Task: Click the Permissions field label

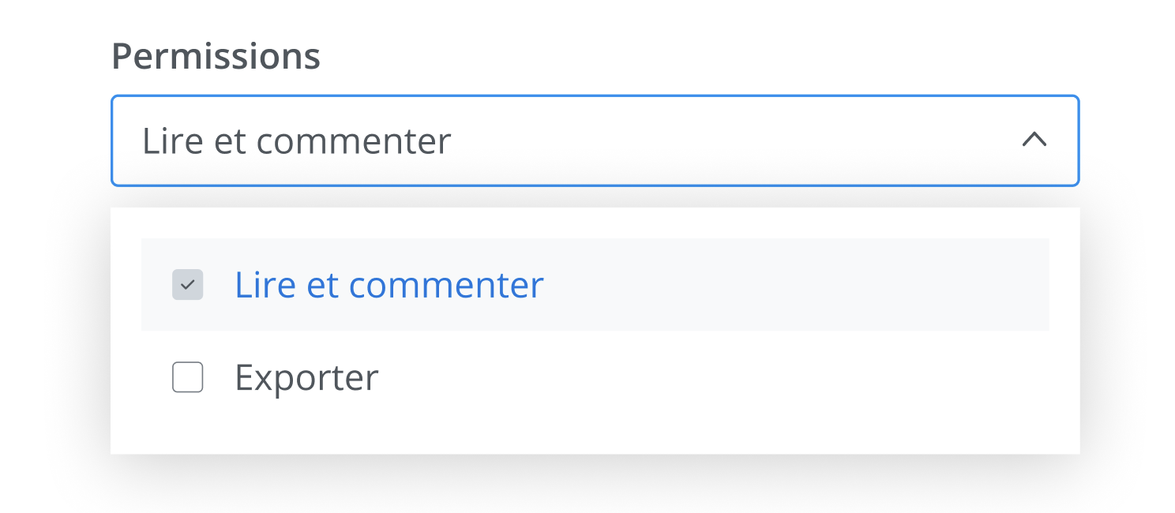Action: coord(216,56)
